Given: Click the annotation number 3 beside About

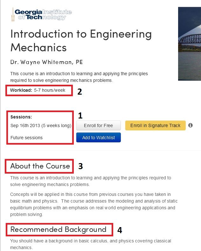Looking at the screenshot, I should tap(80, 166).
